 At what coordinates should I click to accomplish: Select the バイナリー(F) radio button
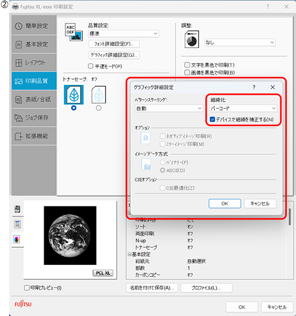(x=162, y=162)
